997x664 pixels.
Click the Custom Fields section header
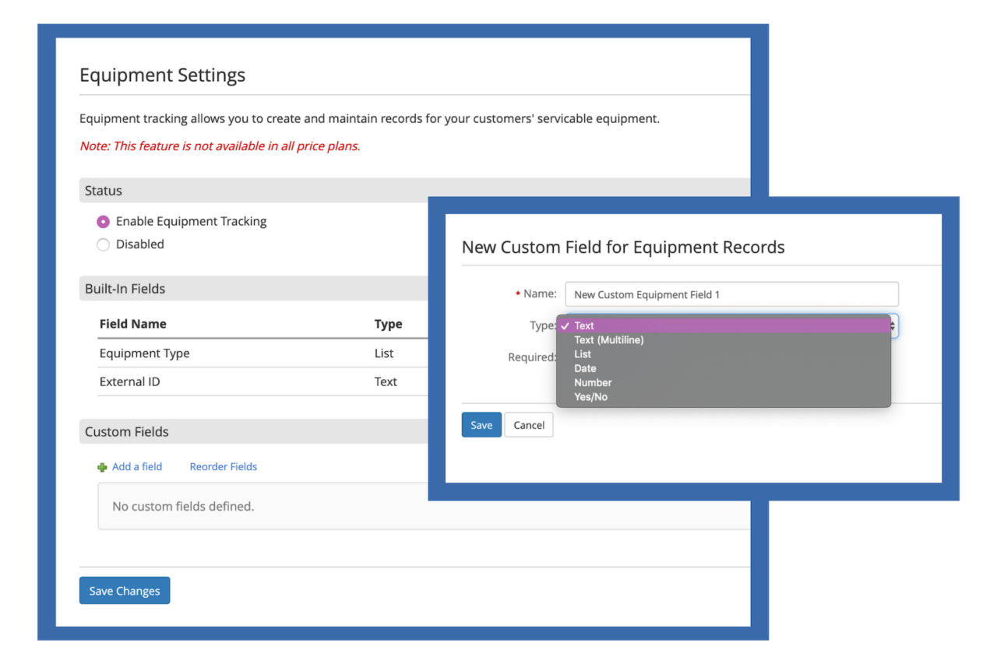127,431
